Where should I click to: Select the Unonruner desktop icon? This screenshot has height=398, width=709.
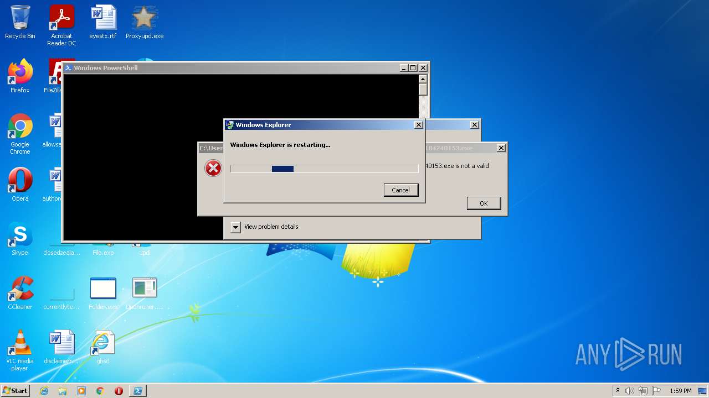(145, 293)
